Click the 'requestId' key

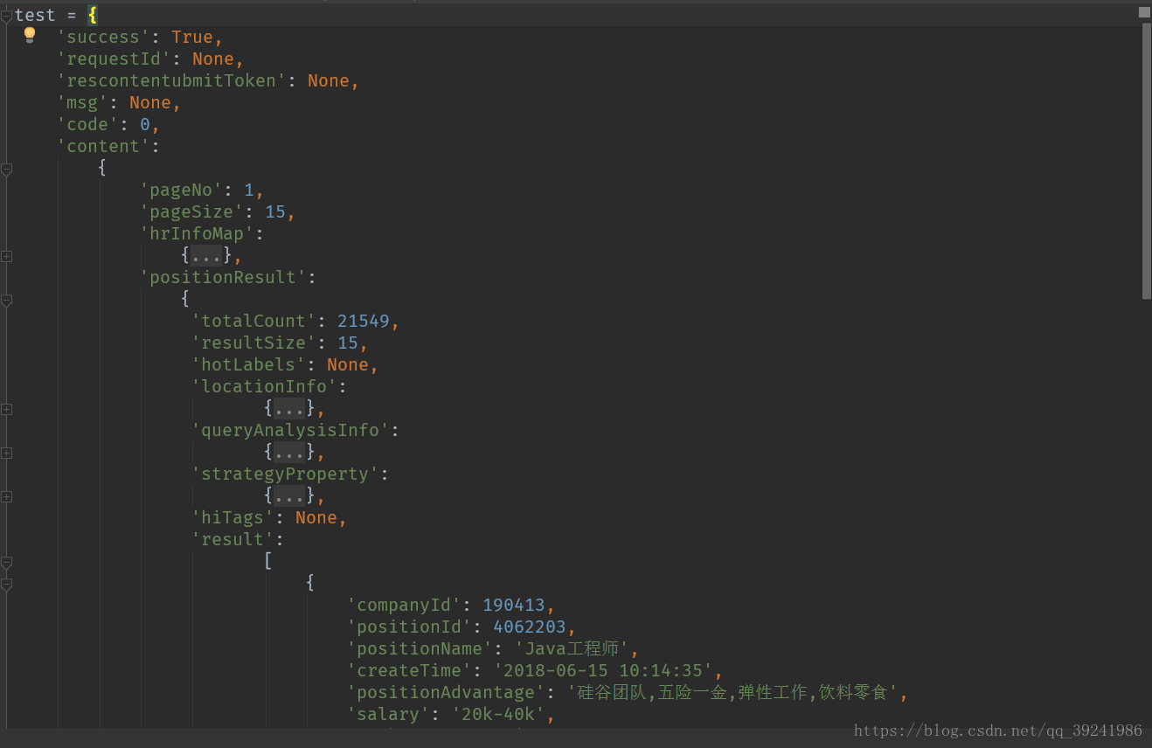pyautogui.click(x=114, y=59)
